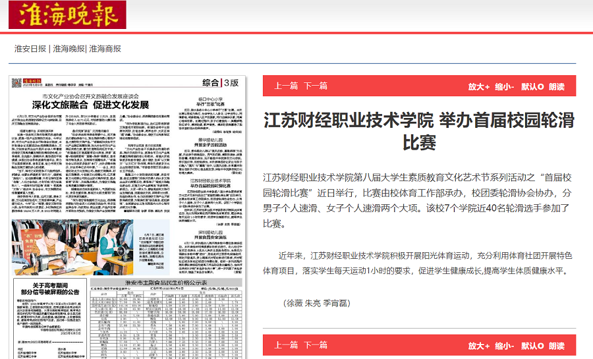This screenshot has height=359, width=593.
Task: Click the 综合 3版 page label
Action: point(221,83)
